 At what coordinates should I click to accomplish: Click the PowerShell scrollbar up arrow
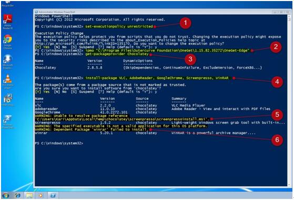[x=289, y=16]
